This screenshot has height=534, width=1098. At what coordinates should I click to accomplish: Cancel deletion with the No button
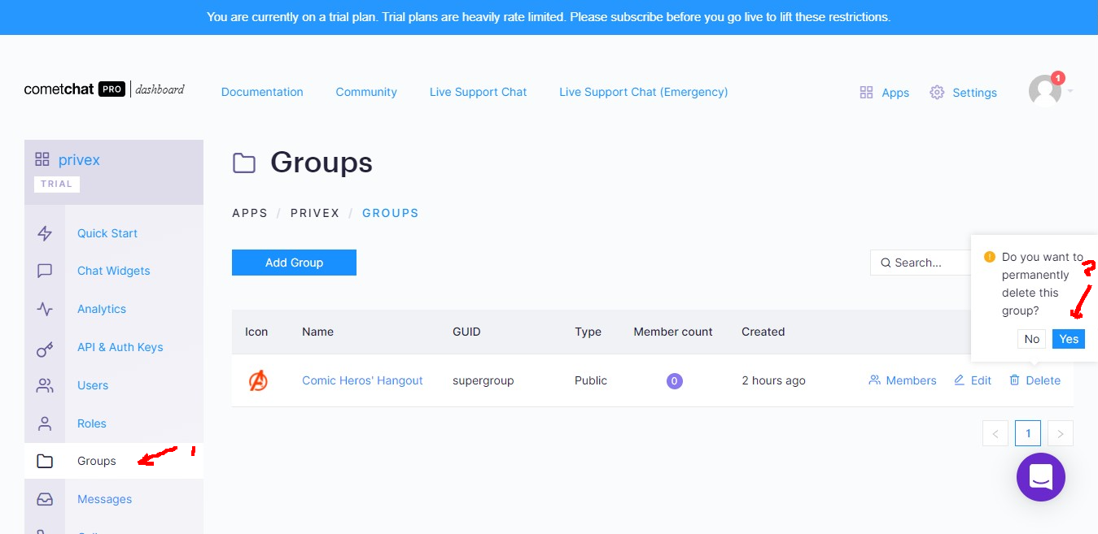1031,339
